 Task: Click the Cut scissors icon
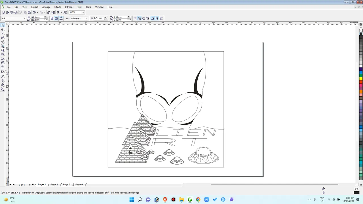pyautogui.click(x=21, y=12)
